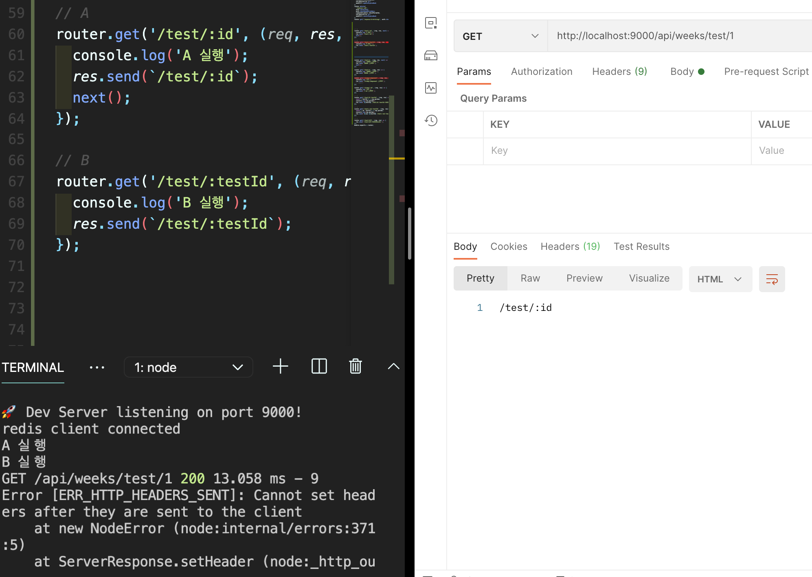Choose the Preview response view

(x=584, y=278)
